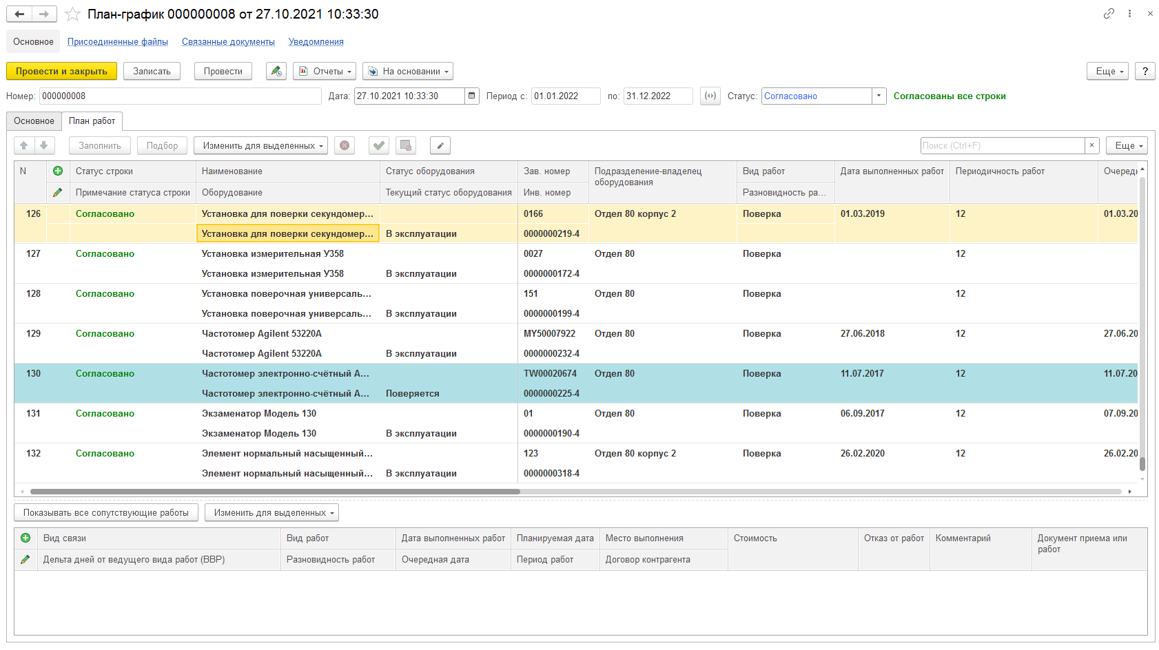Open calendar picker for the Дата field
The height and width of the screenshot is (650, 1159).
pyautogui.click(x=472, y=96)
